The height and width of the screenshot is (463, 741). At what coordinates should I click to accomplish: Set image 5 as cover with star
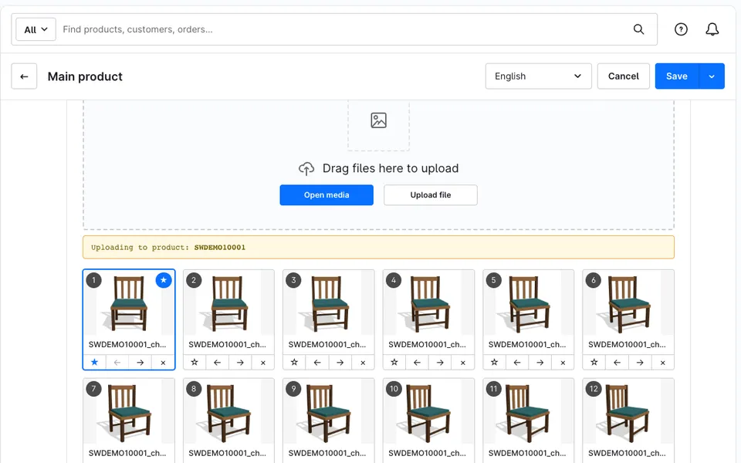click(494, 363)
